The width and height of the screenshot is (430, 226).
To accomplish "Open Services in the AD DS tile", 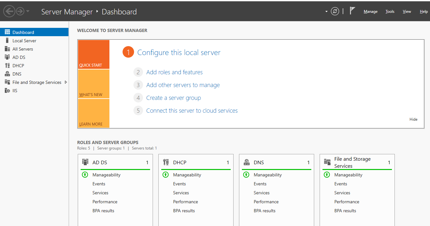I will [100, 193].
